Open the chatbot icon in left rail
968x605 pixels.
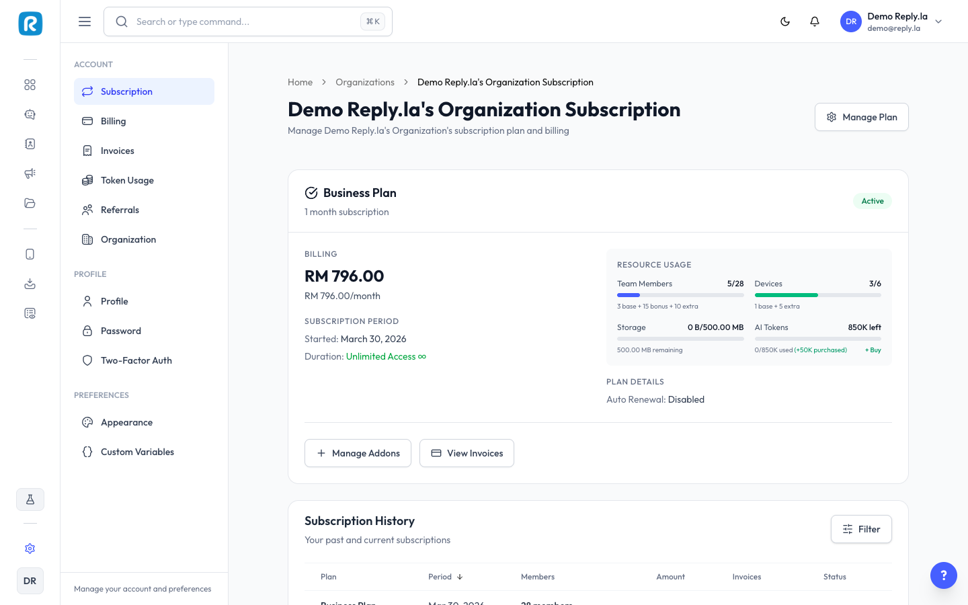(30, 114)
